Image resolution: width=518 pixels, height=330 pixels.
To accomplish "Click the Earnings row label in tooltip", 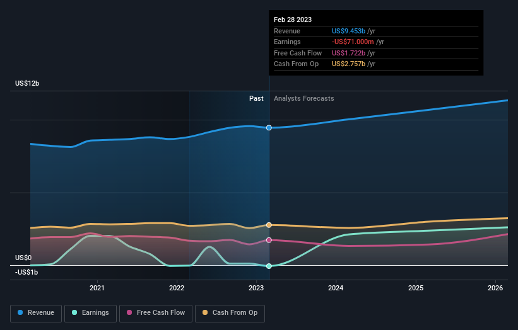I will pos(287,42).
